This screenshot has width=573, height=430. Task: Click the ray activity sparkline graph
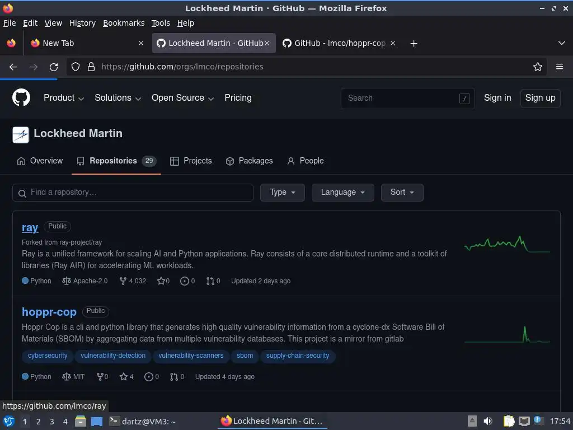507,244
